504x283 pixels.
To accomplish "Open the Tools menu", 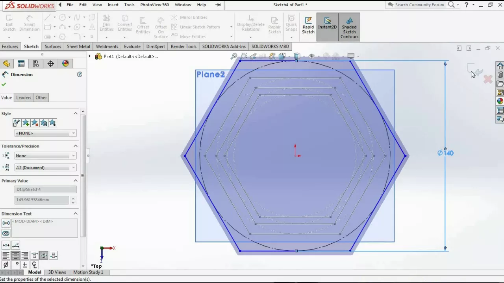I will (129, 5).
